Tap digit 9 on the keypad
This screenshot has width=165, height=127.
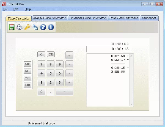coord(60,64)
